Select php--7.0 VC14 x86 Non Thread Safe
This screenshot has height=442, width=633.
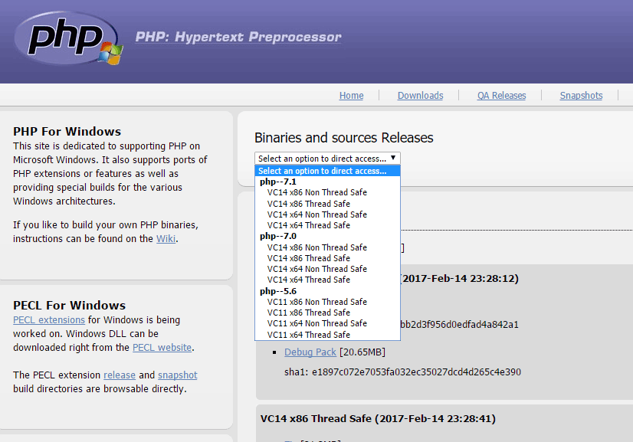(x=317, y=247)
